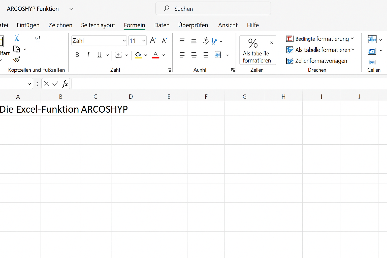Click the center align text icon
Viewport: 387px width, 258px height.
point(194,55)
